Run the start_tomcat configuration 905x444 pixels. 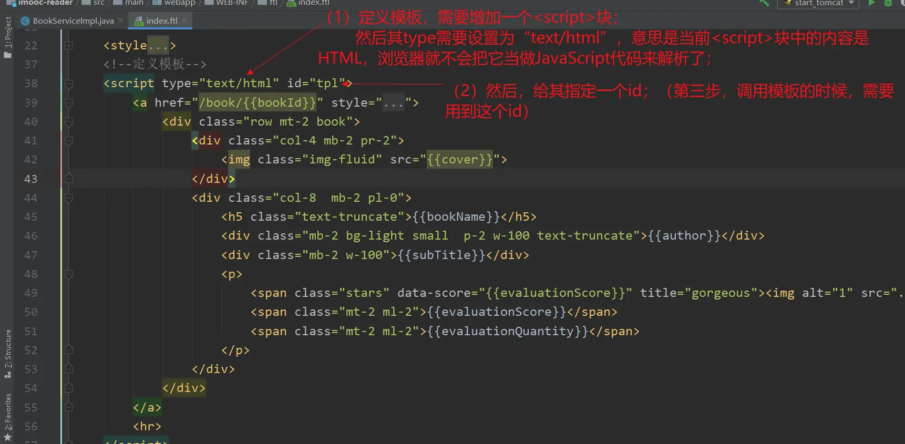(871, 3)
